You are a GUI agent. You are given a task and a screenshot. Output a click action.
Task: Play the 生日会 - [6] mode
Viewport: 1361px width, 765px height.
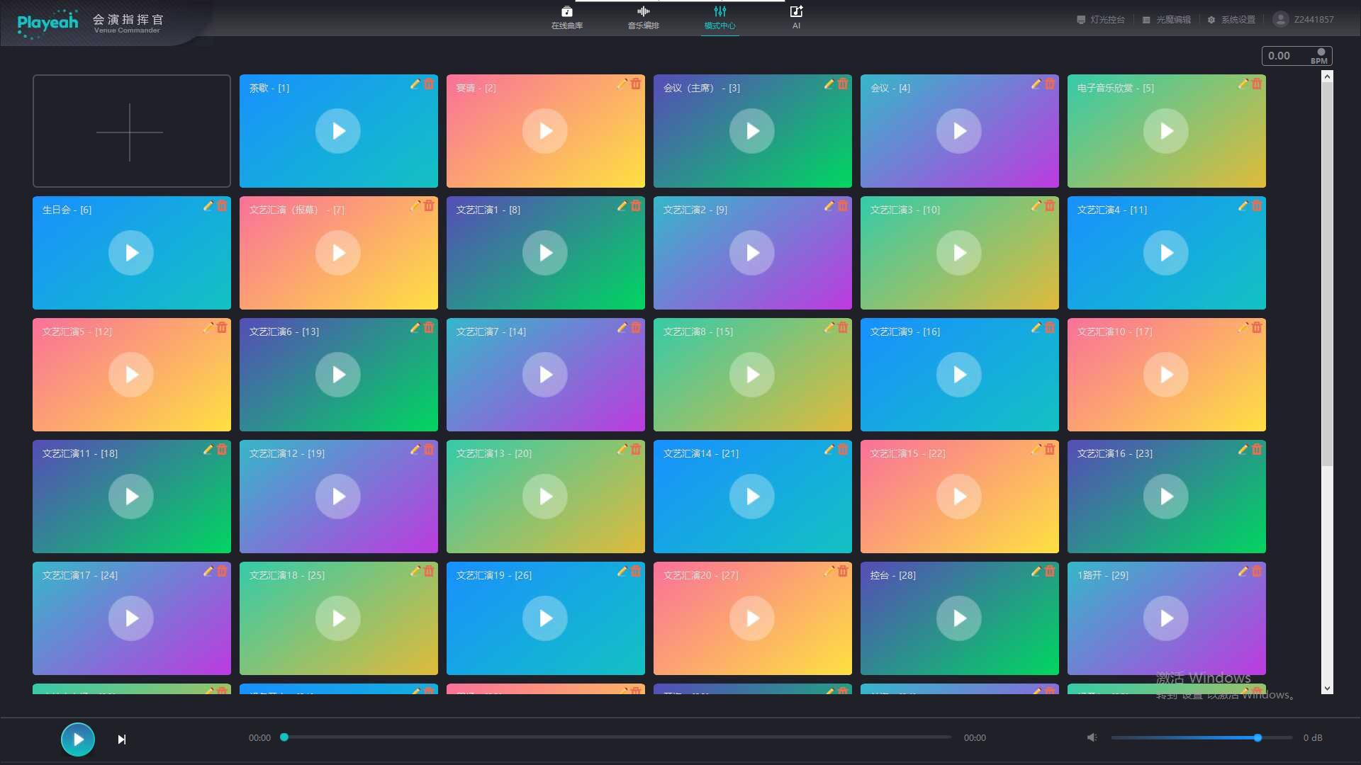pyautogui.click(x=131, y=253)
